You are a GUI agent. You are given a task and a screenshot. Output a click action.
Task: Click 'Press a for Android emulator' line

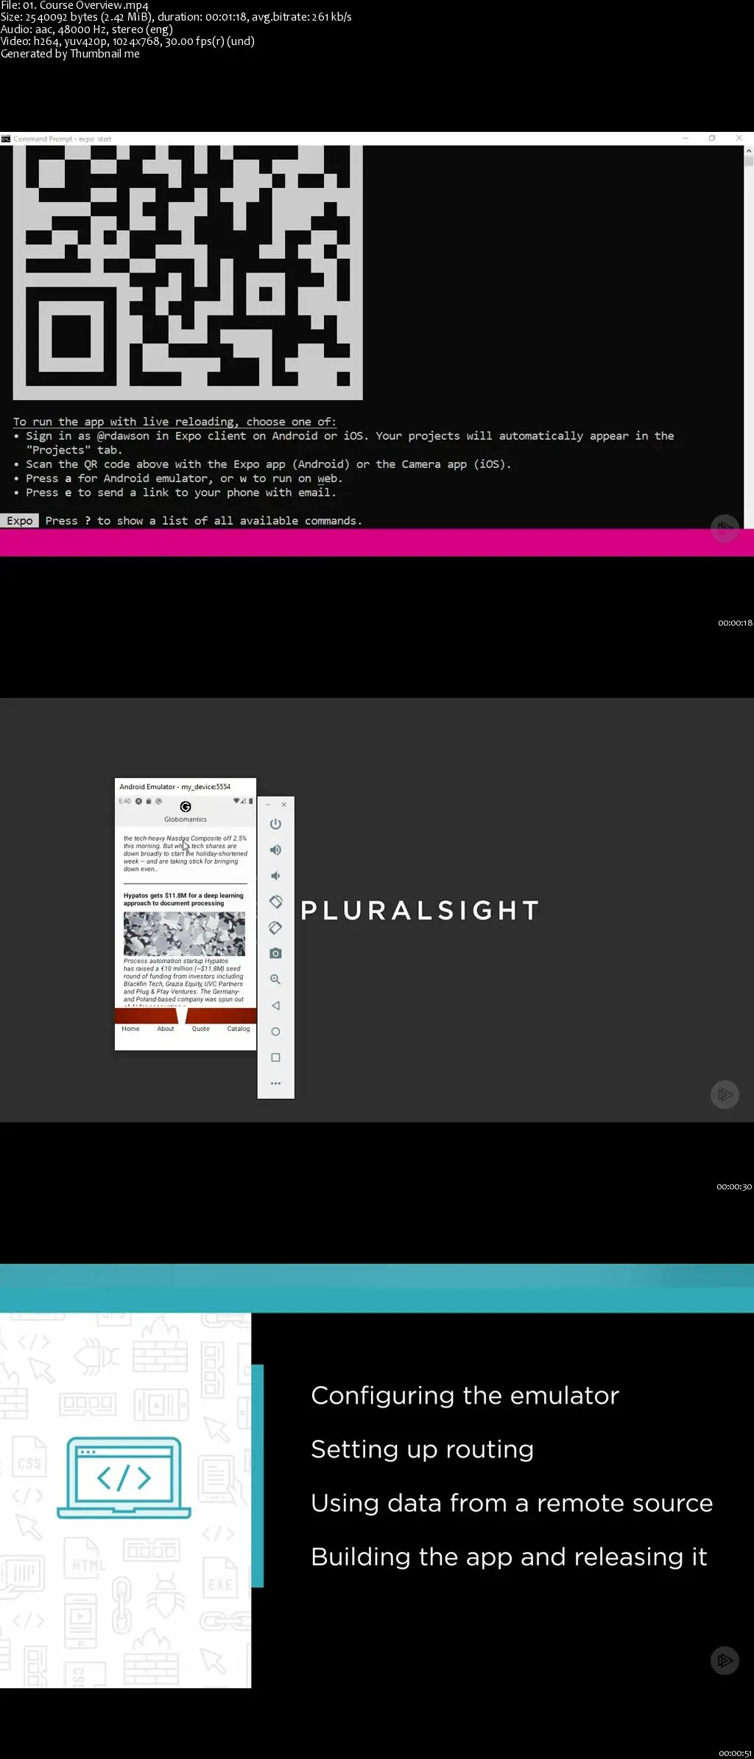pyautogui.click(x=184, y=478)
